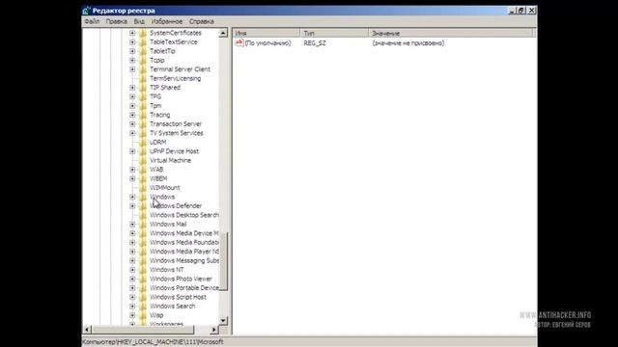Expand the TableTextService key
The height and width of the screenshot is (347, 618).
(x=132, y=42)
